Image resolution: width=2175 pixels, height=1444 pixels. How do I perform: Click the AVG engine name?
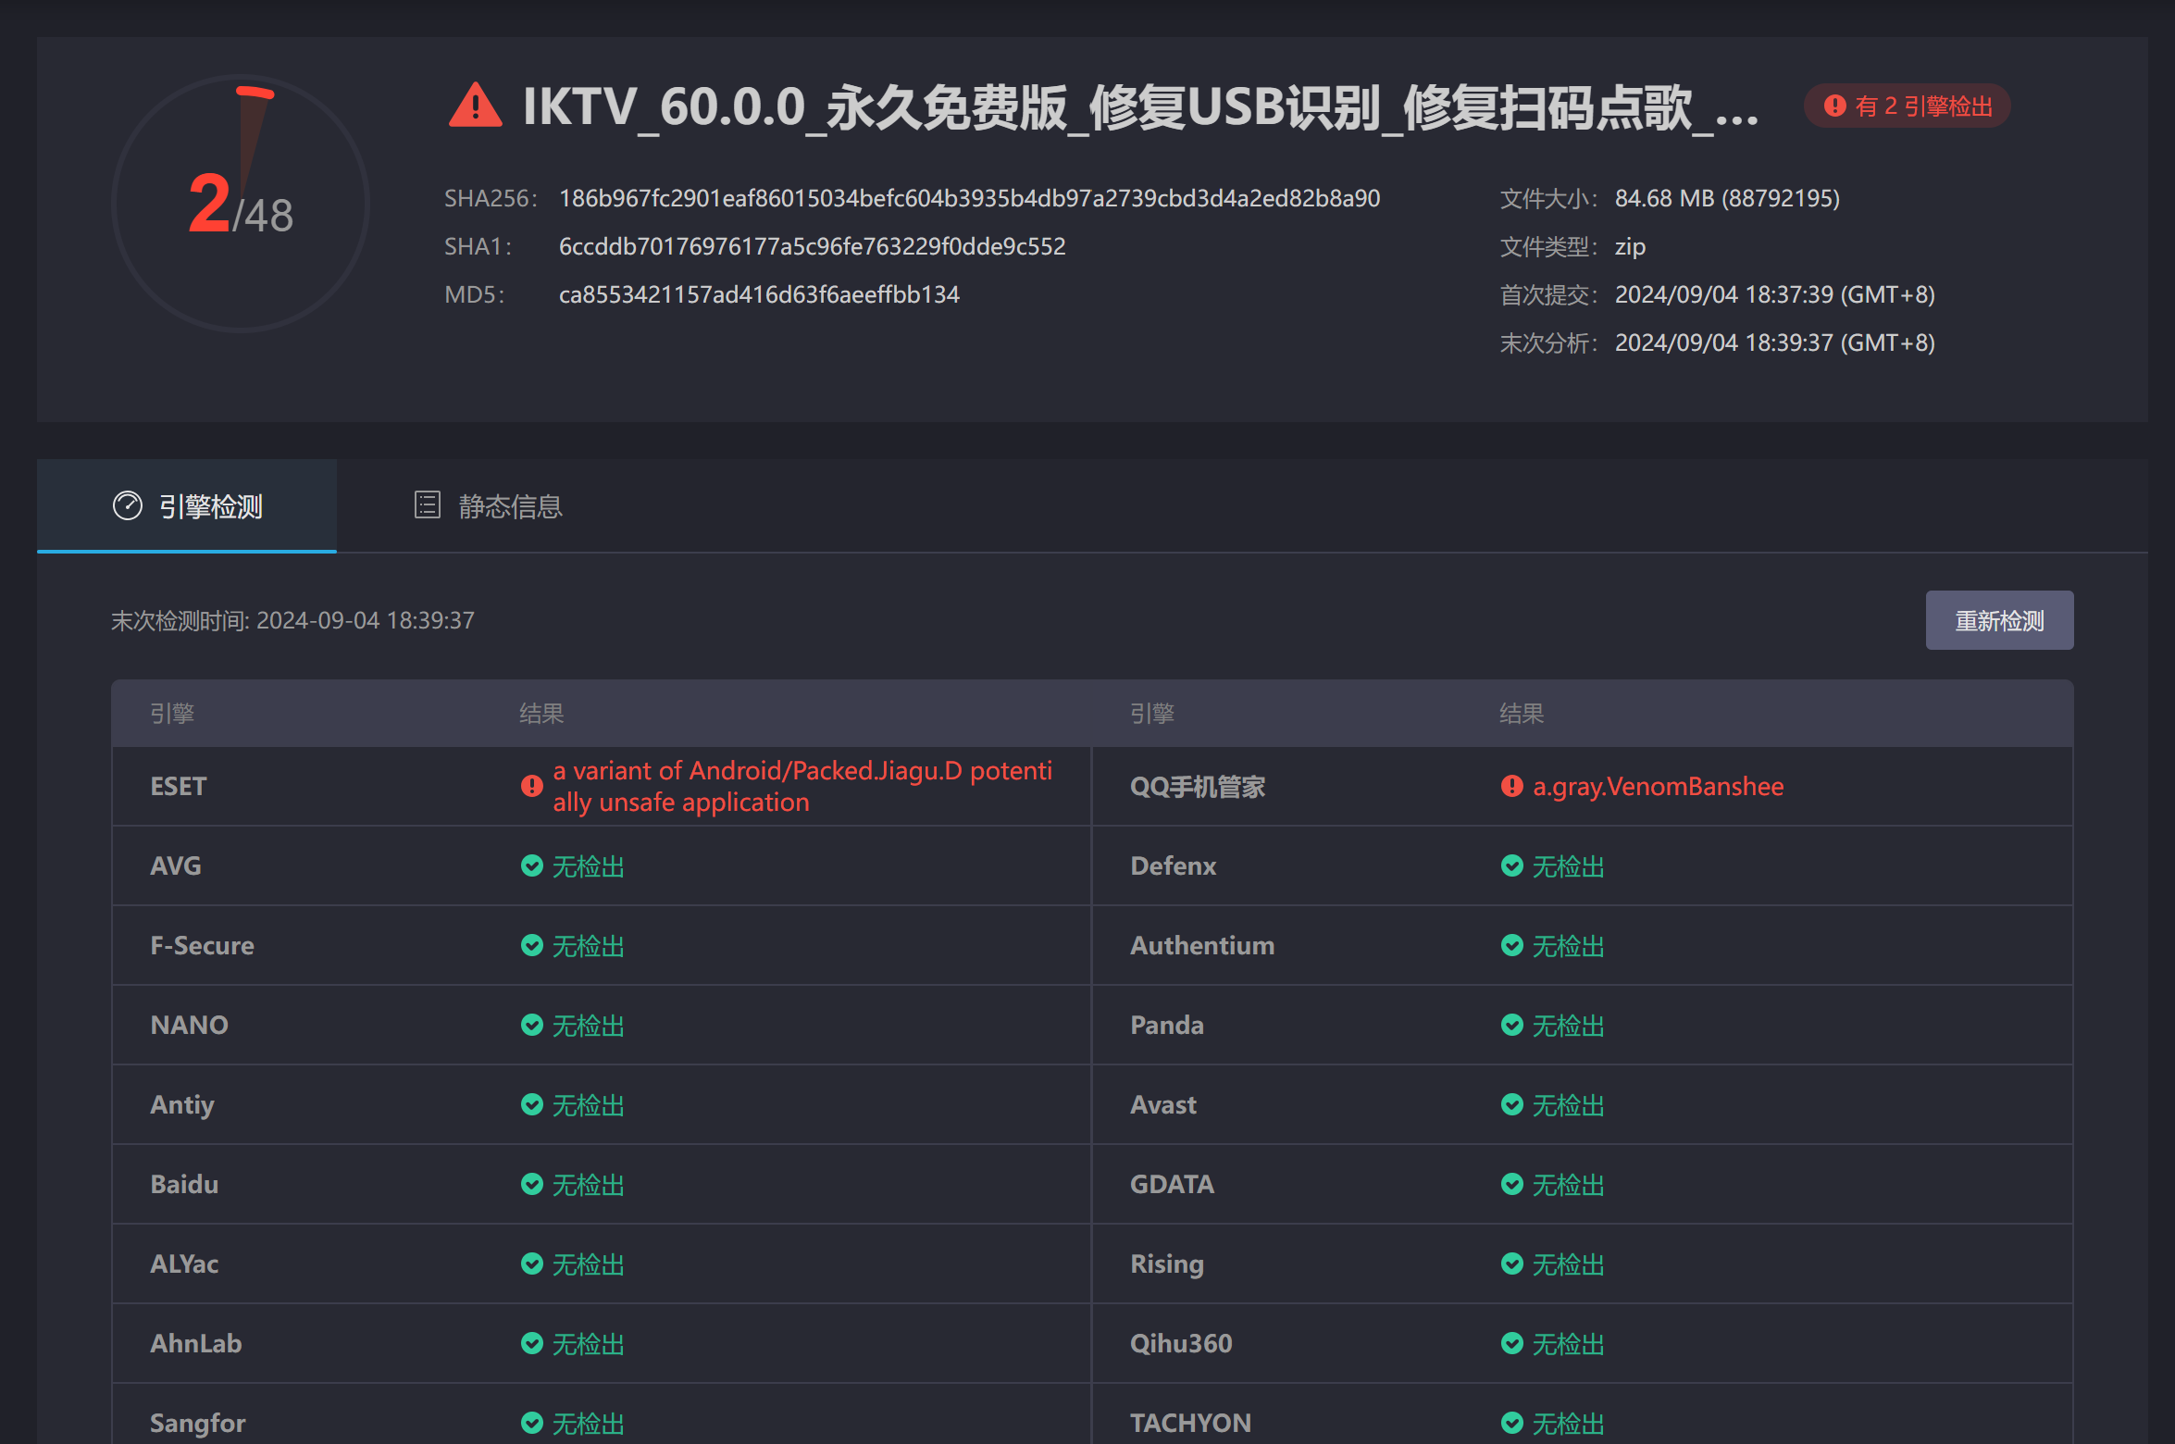click(175, 865)
